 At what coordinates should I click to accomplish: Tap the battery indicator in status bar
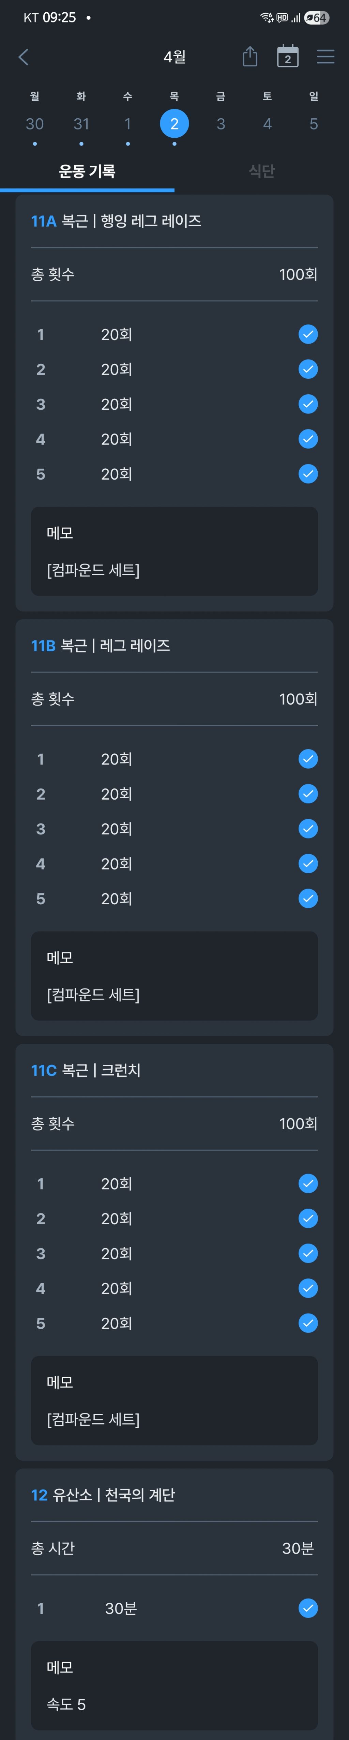coord(316,18)
